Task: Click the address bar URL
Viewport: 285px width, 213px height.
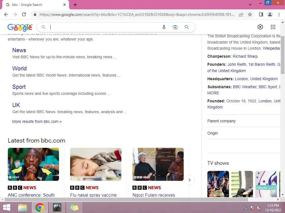Action: pos(137,14)
